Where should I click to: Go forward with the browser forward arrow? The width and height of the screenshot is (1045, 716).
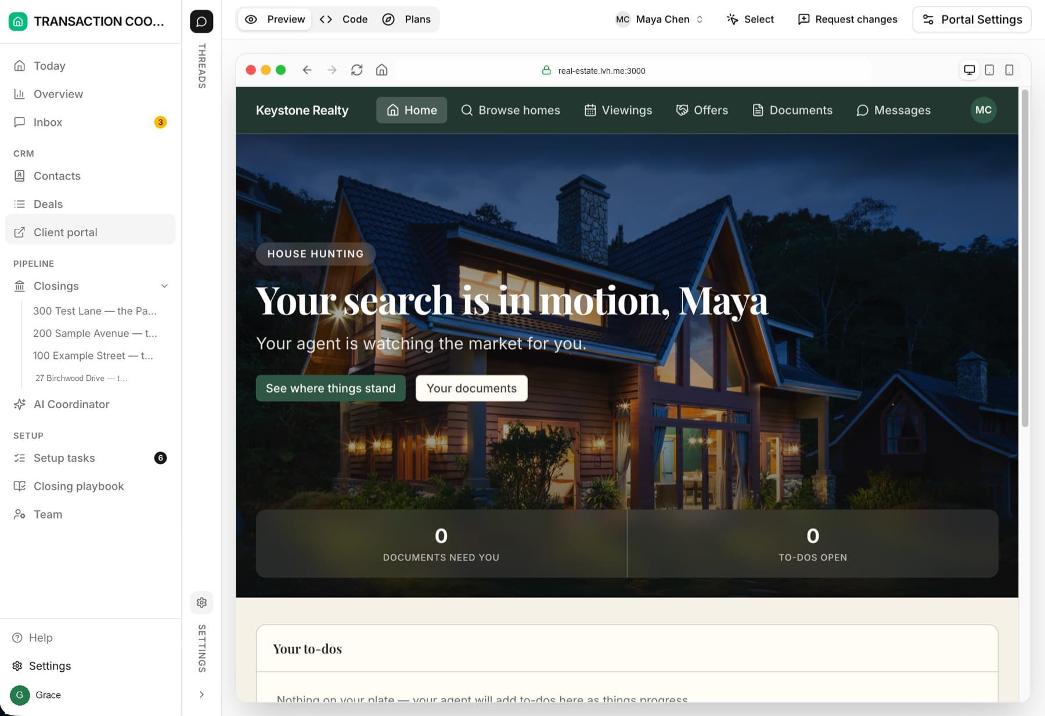[332, 70]
